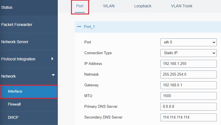This screenshot has width=221, height=125.
Task: Expand Protocol Integration submenu arrow
Action: click(x=52, y=59)
